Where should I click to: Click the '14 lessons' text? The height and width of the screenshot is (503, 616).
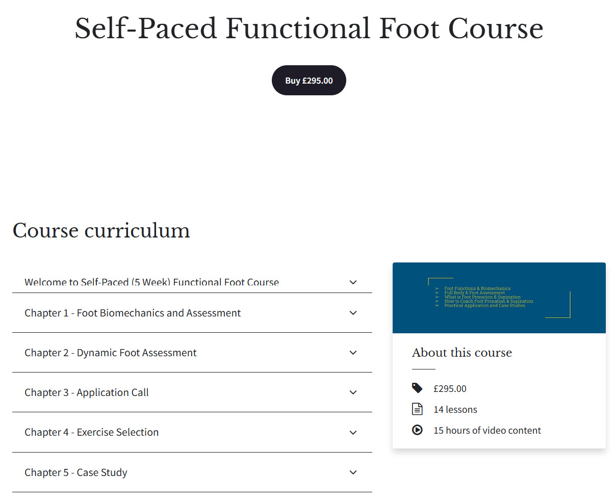[455, 410]
